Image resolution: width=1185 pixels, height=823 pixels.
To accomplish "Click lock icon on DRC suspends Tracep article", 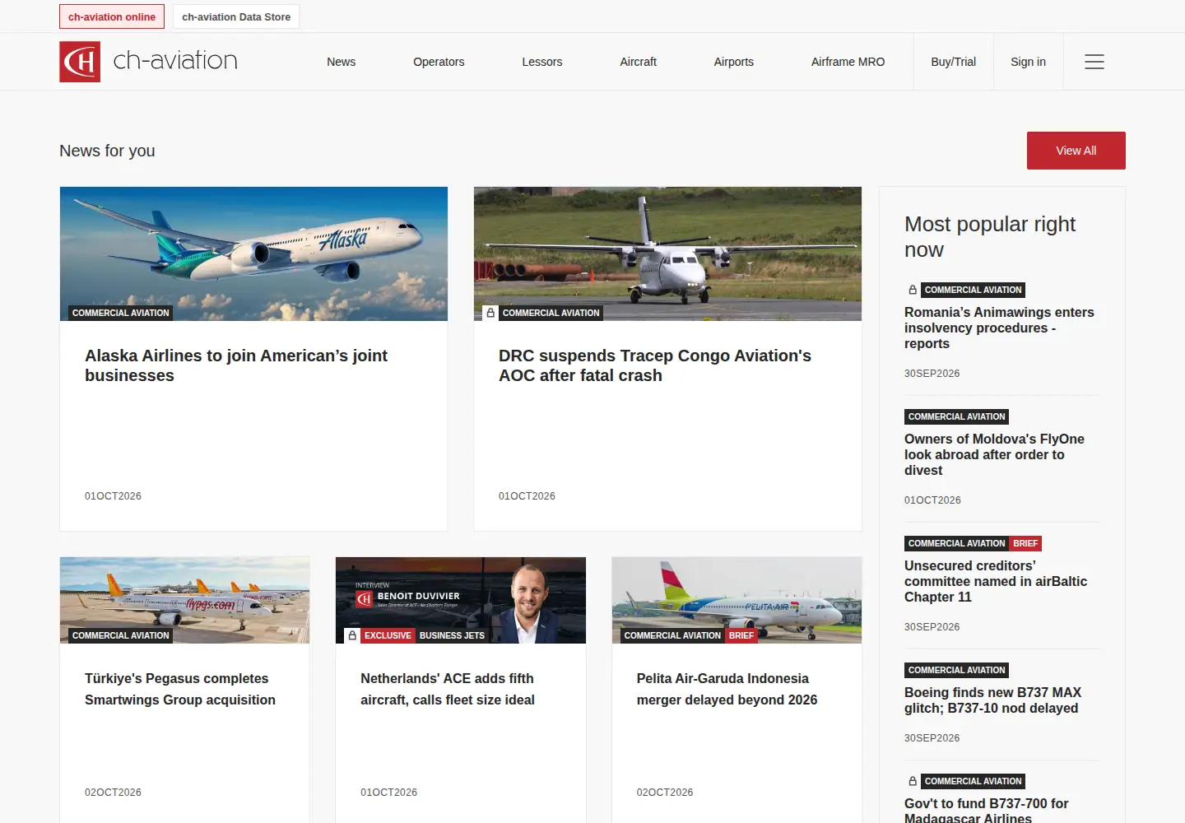I will 490,313.
